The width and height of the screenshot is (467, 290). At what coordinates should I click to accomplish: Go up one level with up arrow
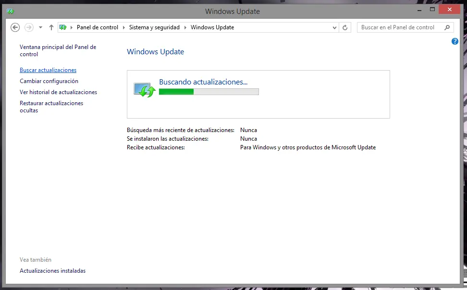click(x=51, y=27)
